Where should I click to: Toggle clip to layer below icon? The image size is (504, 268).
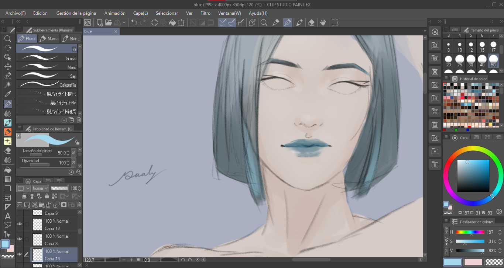point(24,196)
